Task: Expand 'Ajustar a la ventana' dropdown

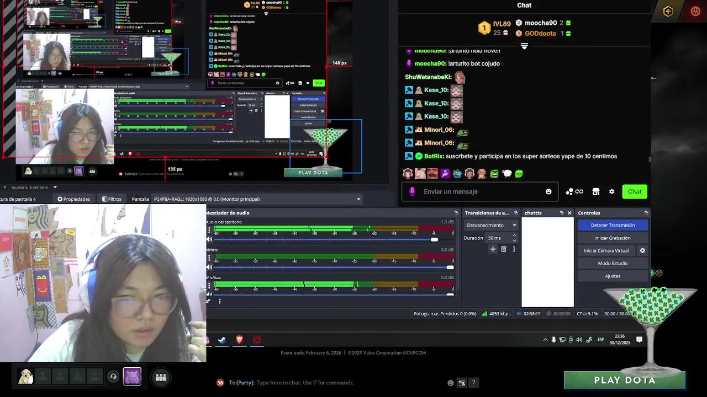Action: tap(55, 187)
